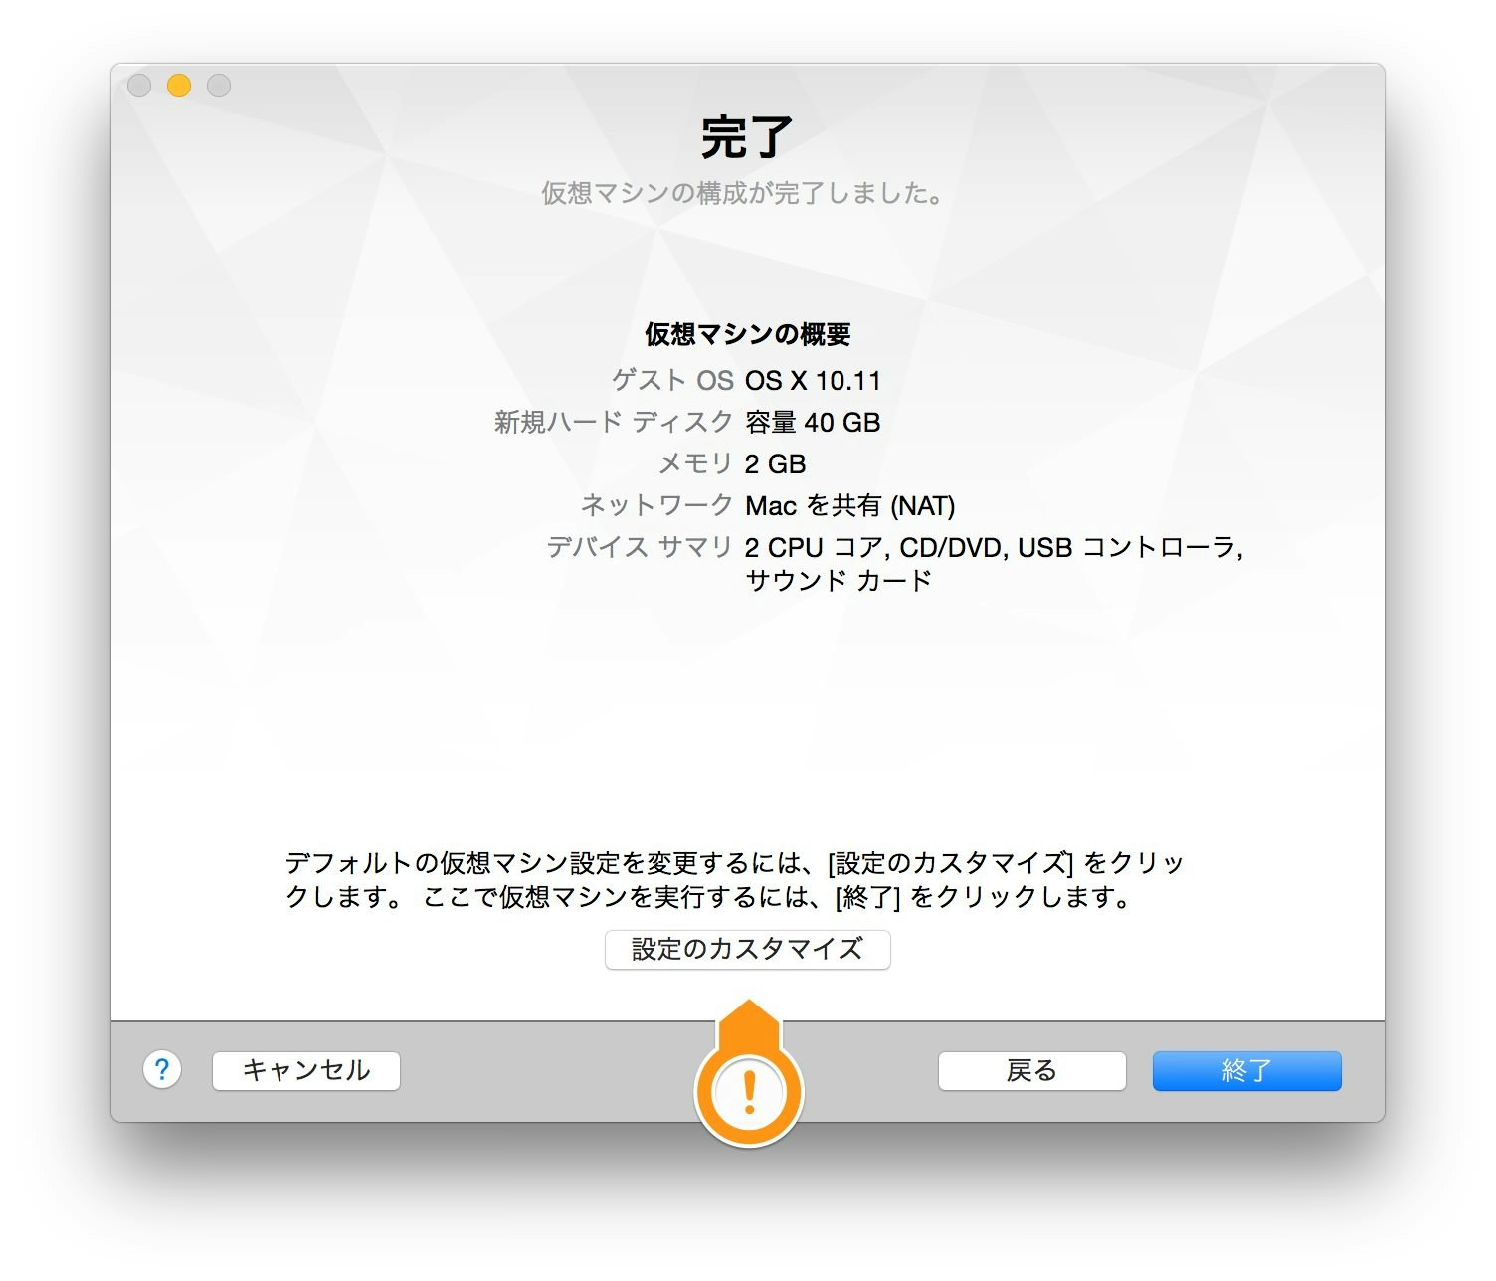Screen dimensions: 1496x1281
Task: Click the キャンセル button
Action: click(x=306, y=1071)
